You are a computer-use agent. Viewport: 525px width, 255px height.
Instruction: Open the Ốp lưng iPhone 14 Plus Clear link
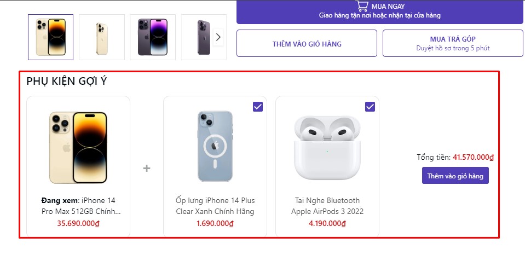215,206
